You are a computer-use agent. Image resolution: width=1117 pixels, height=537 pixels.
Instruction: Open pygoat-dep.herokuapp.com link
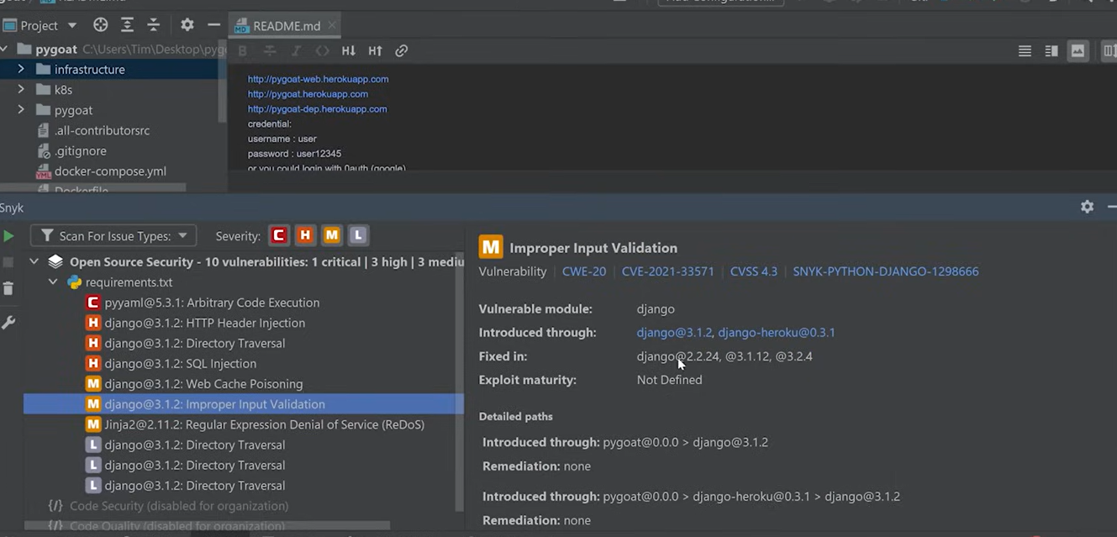pos(317,109)
